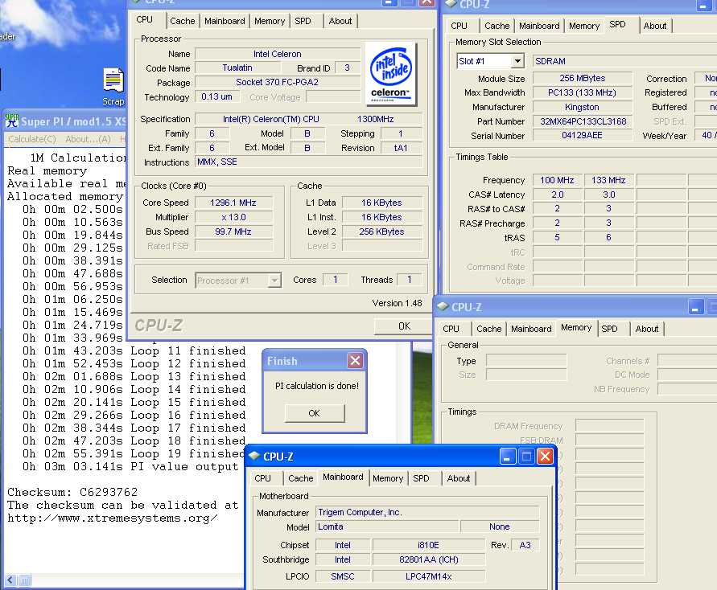Select Cache tab in CPU-Z Mainboard window

pos(300,478)
